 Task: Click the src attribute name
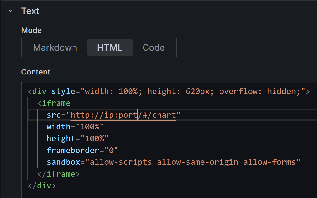[x=54, y=115]
